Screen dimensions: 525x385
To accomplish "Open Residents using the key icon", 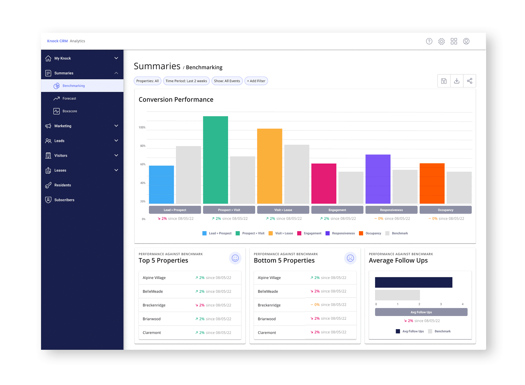I will tap(48, 185).
